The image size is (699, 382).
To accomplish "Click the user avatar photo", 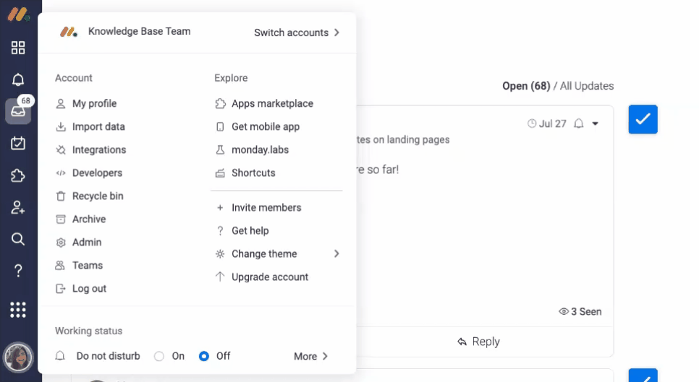I will (18, 357).
